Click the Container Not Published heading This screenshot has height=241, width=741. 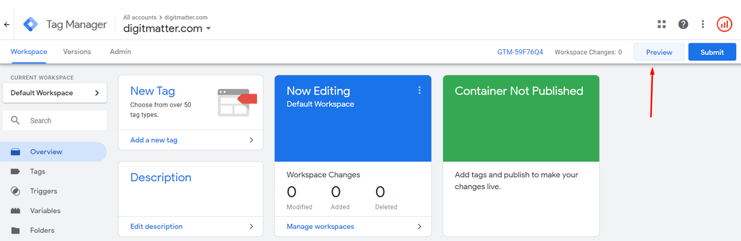(x=519, y=91)
